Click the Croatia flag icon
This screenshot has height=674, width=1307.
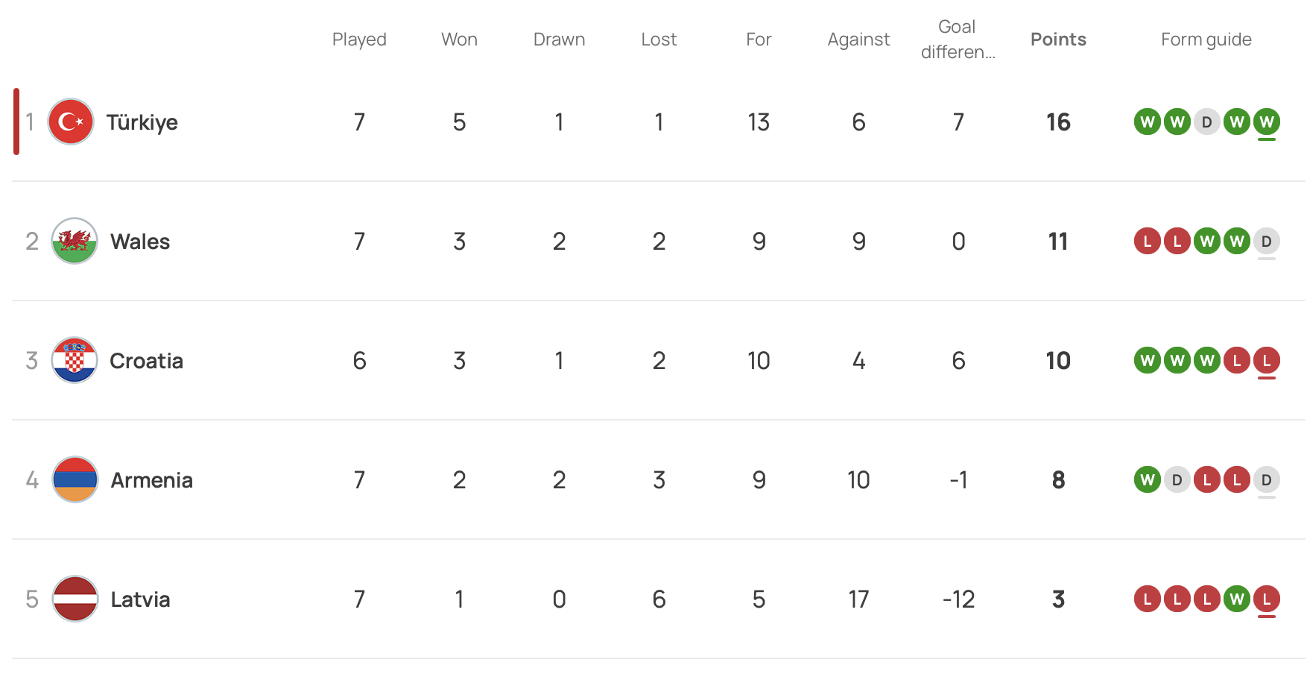pyautogui.click(x=75, y=360)
